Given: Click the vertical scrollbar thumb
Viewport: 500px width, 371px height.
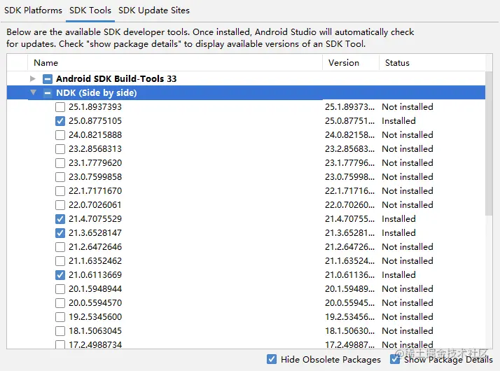Looking at the screenshot, I should click(x=489, y=143).
